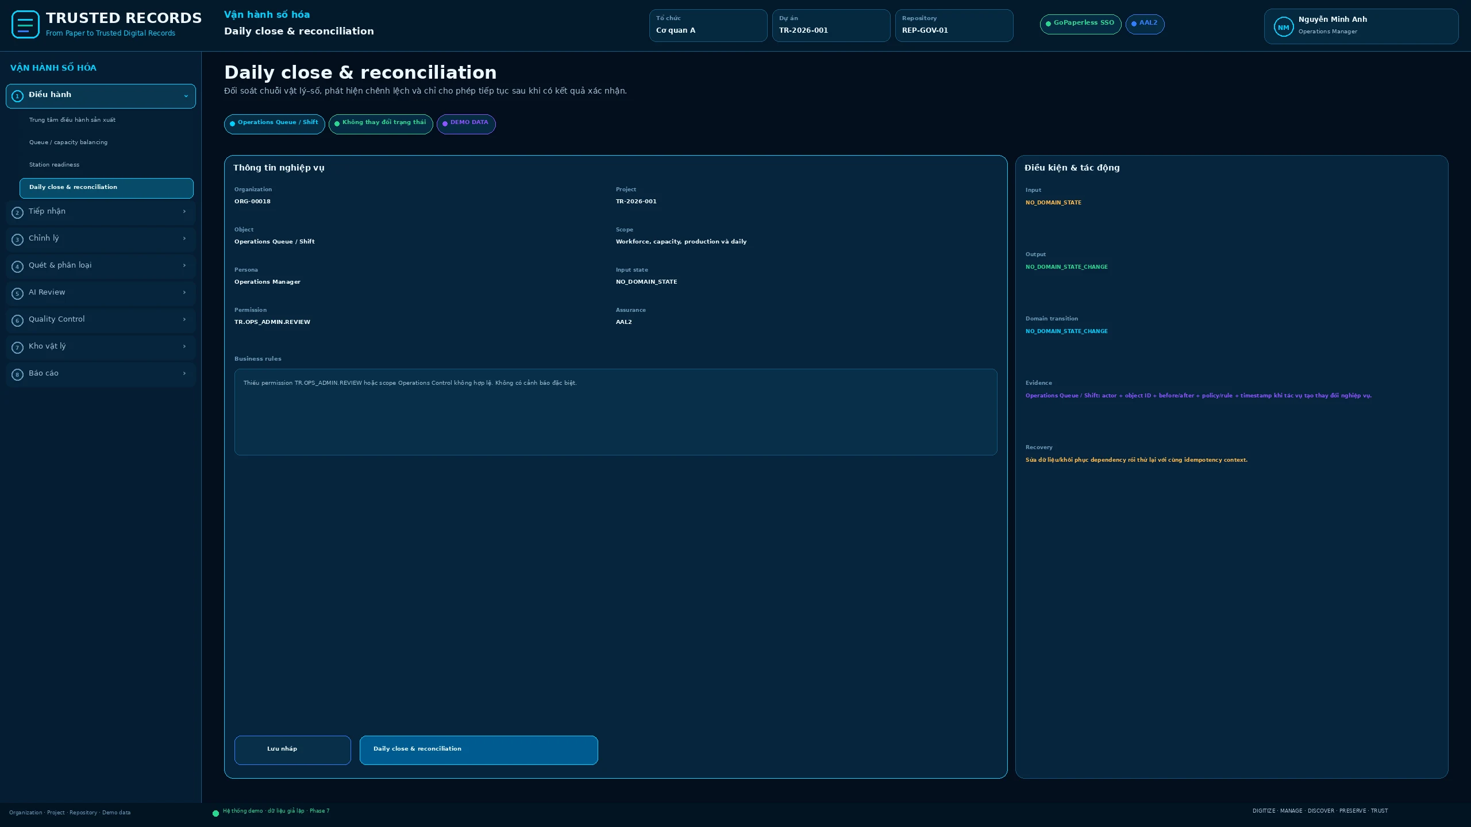
Task: Open the Nguyễn Minh Anh user profile card
Action: pyautogui.click(x=1361, y=26)
